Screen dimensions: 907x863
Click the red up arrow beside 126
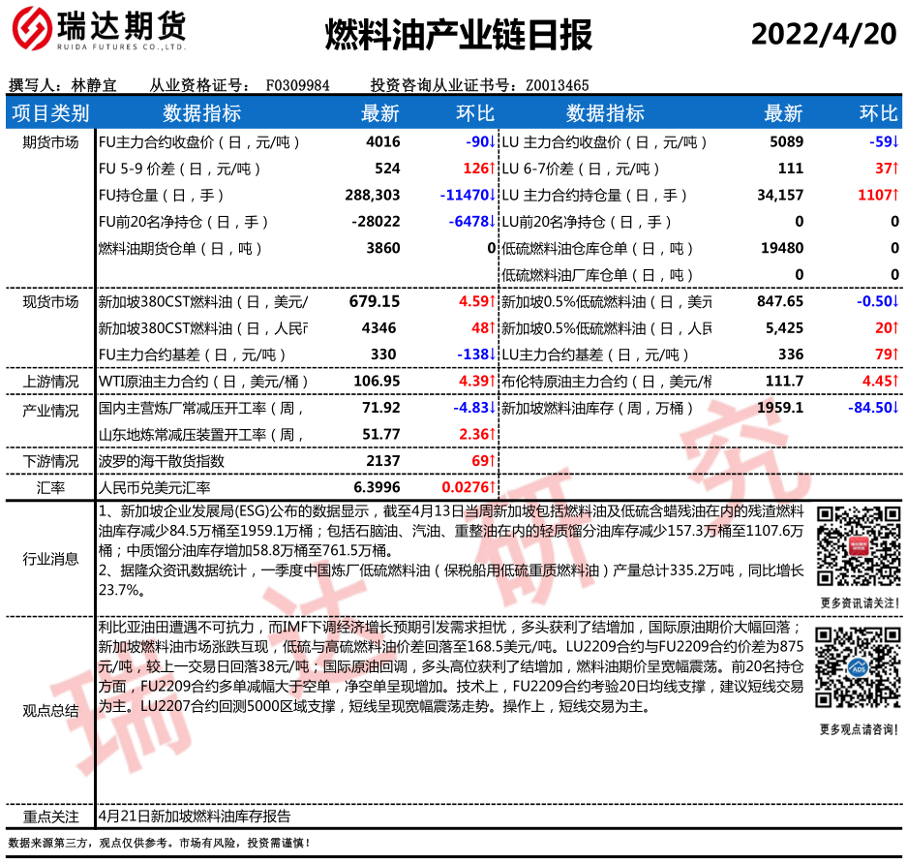[x=492, y=169]
